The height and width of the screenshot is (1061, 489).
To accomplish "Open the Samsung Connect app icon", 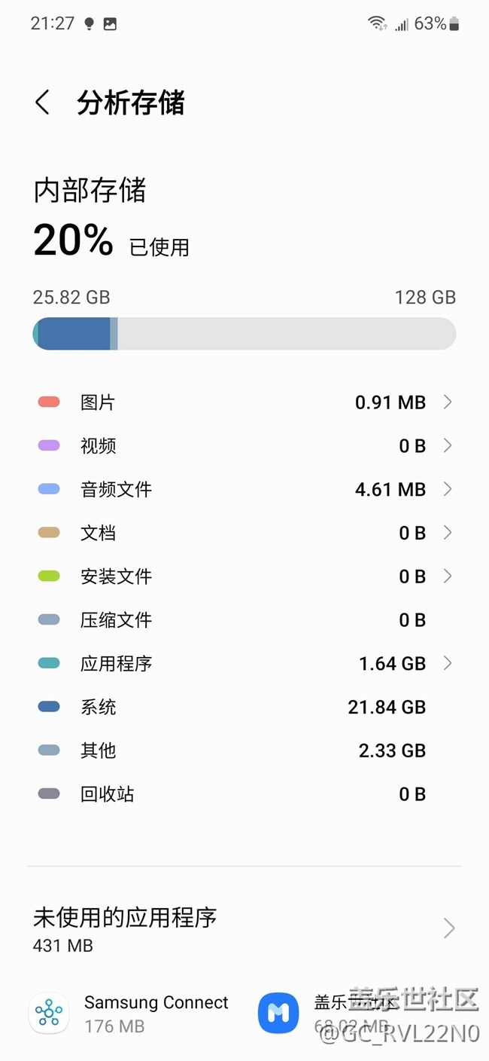I will pos(49,1013).
